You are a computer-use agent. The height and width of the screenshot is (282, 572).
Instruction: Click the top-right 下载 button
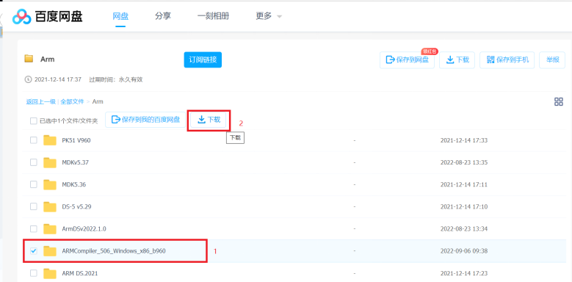coord(457,59)
